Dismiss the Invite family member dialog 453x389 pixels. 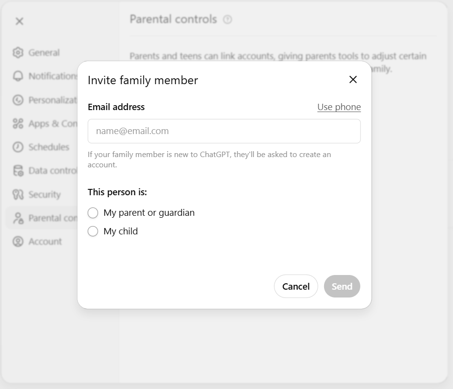[352, 79]
